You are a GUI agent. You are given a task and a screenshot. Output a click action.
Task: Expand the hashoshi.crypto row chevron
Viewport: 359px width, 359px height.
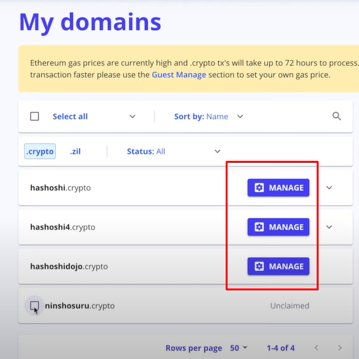point(330,188)
